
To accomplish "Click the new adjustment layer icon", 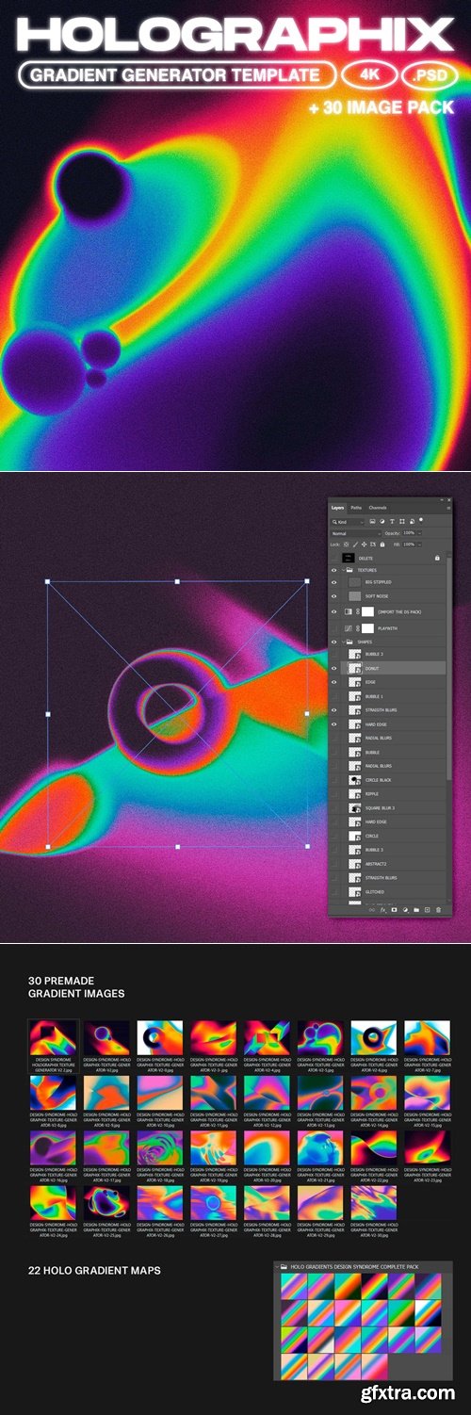I will click(x=405, y=910).
